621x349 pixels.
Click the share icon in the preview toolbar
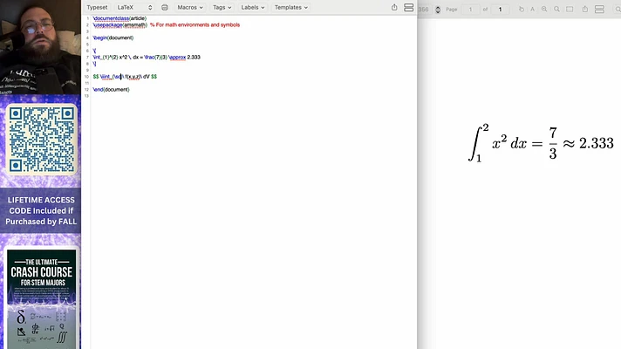click(x=585, y=9)
